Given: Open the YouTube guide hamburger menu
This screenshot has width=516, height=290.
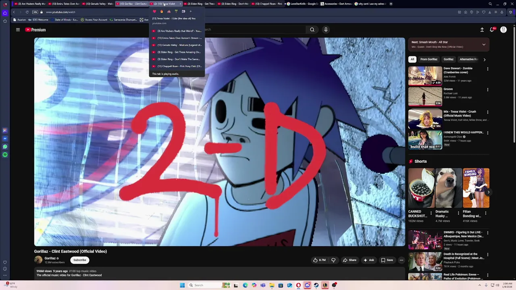Looking at the screenshot, I should click(18, 30).
